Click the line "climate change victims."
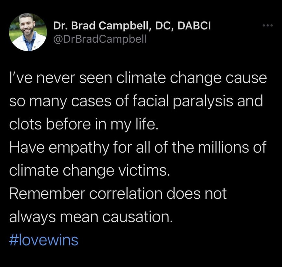 tap(90, 170)
